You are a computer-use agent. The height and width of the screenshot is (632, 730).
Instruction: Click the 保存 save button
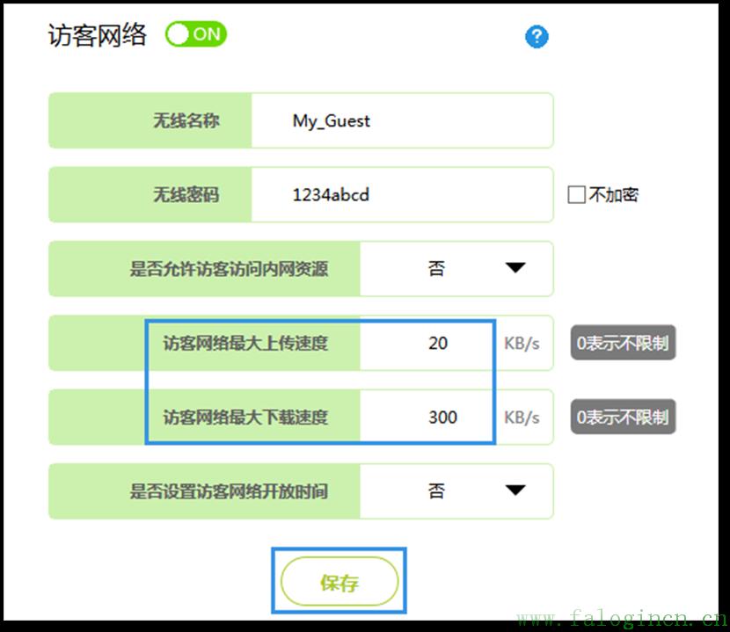click(340, 581)
